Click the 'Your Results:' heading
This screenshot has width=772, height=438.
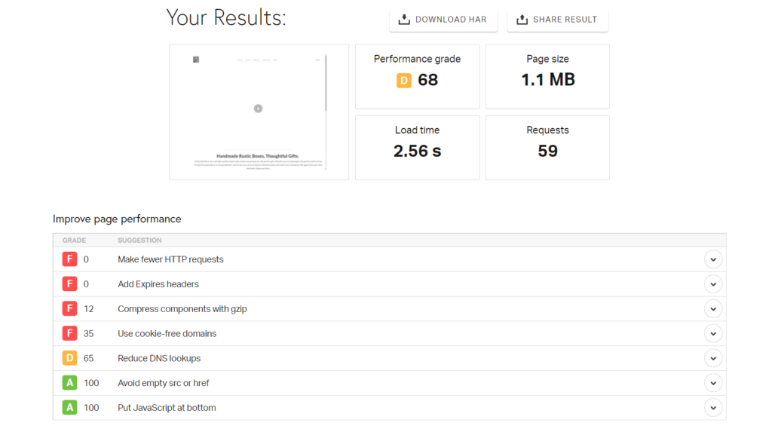pyautogui.click(x=226, y=18)
